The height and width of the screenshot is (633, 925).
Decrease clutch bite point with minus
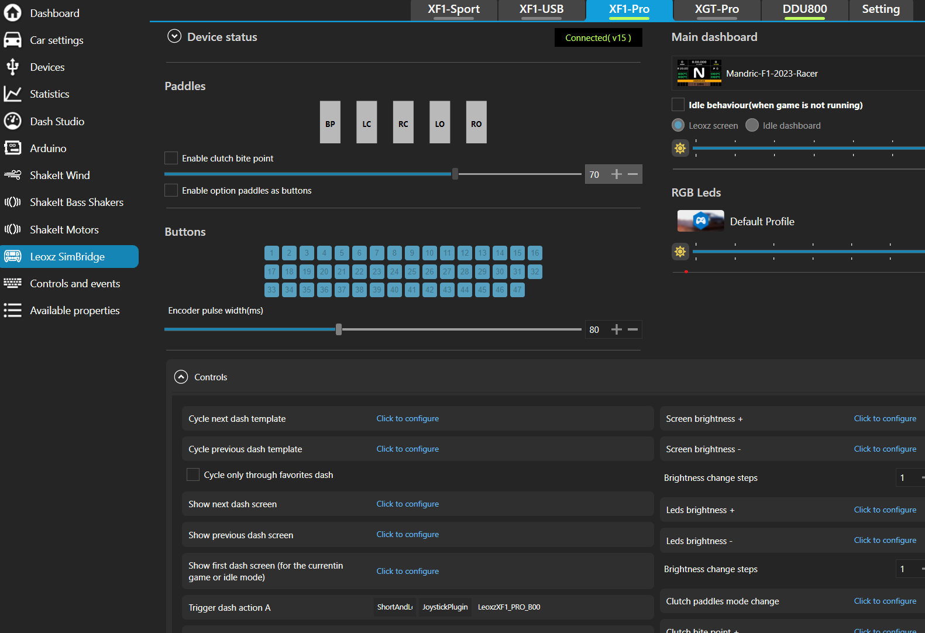coord(632,174)
